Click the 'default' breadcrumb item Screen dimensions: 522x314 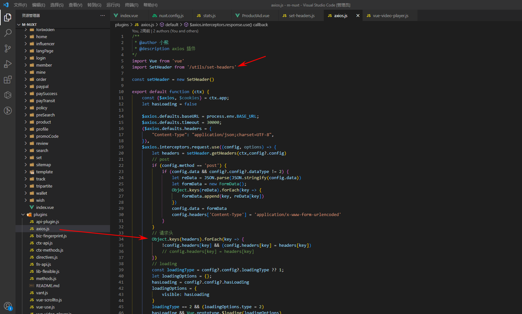(172, 25)
